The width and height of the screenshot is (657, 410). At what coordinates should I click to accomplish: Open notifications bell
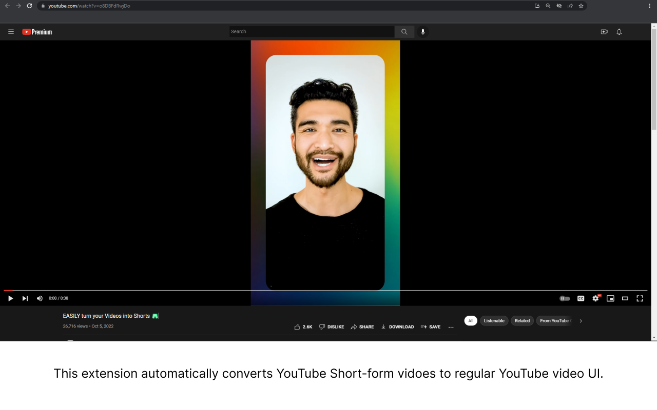(x=619, y=32)
